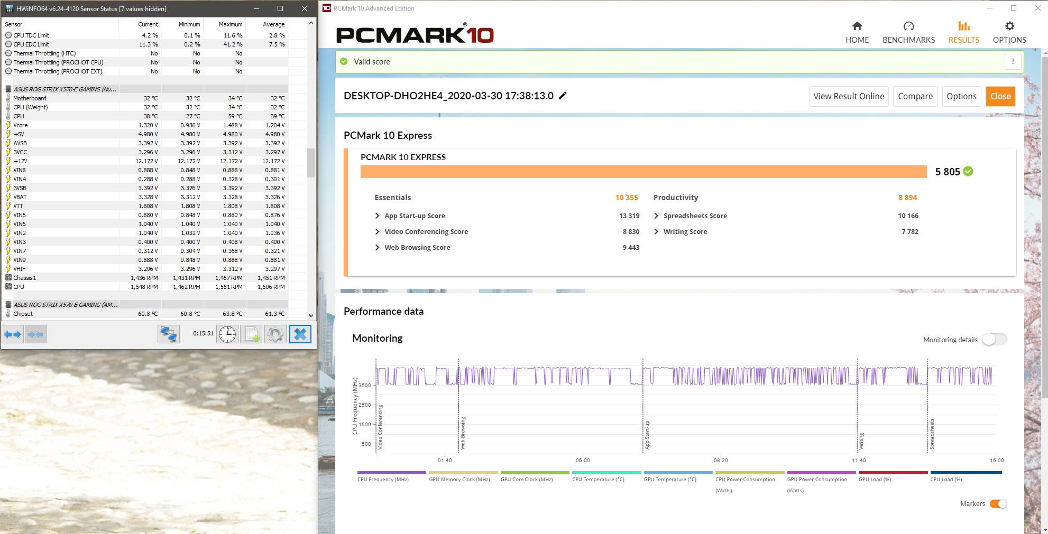The height and width of the screenshot is (534, 1048).
Task: Select the VBAT voltage row
Action: [145, 197]
